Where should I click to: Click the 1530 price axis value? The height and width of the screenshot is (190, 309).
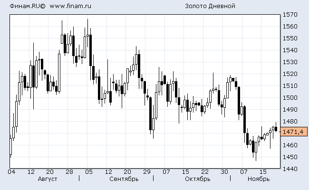(290, 62)
